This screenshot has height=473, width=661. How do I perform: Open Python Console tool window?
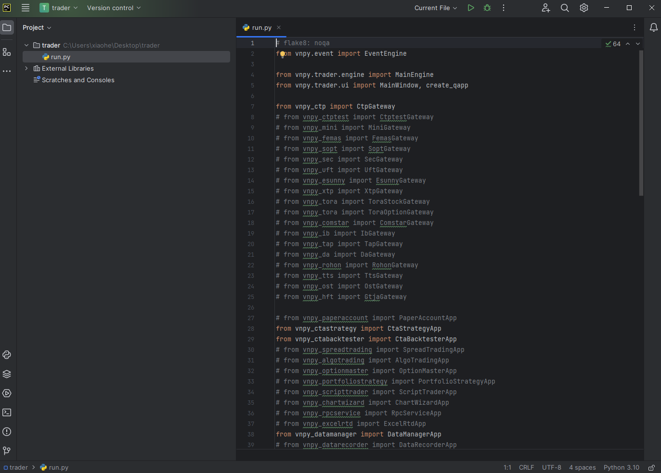tap(7, 355)
